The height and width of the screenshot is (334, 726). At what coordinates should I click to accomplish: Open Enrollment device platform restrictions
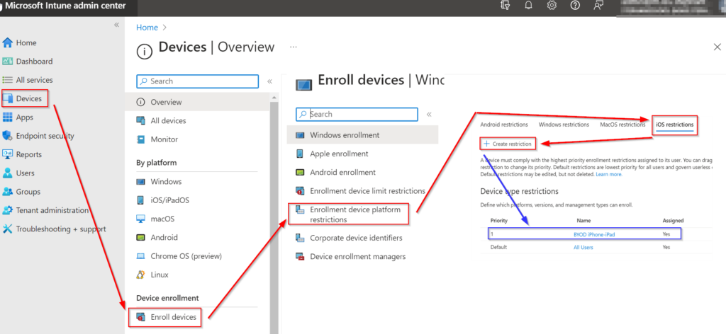349,214
